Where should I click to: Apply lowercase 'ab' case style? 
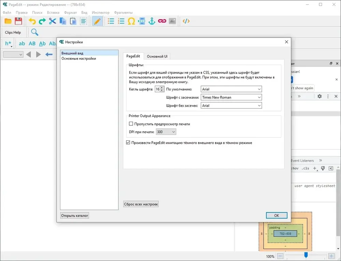22,44
